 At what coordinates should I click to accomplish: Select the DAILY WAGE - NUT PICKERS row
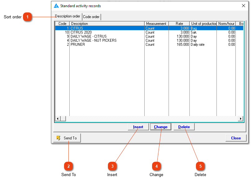[149, 40]
